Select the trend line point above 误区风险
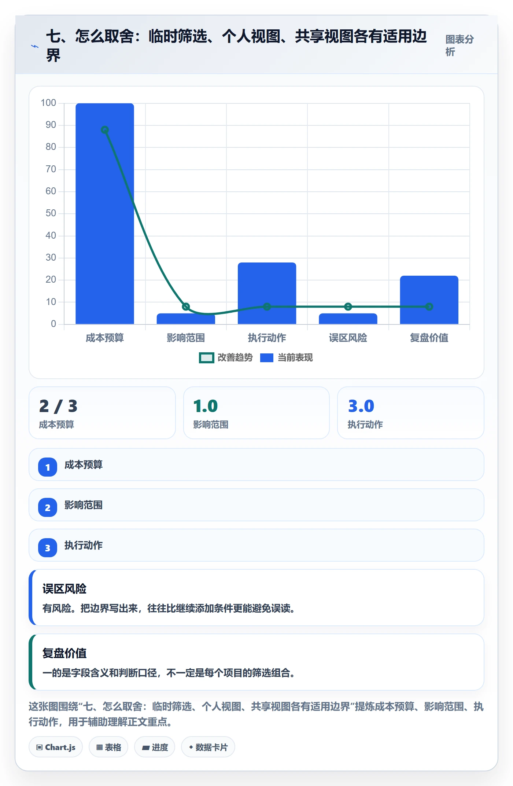Image resolution: width=513 pixels, height=786 pixels. pos(348,306)
